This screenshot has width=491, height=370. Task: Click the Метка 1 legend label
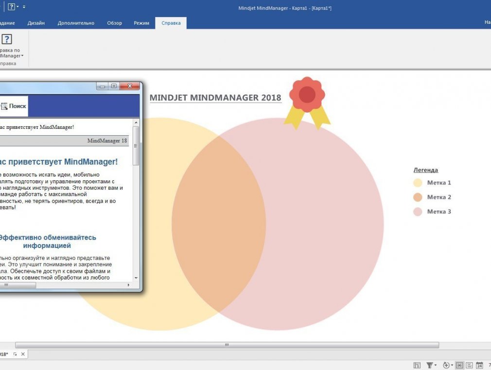click(439, 183)
